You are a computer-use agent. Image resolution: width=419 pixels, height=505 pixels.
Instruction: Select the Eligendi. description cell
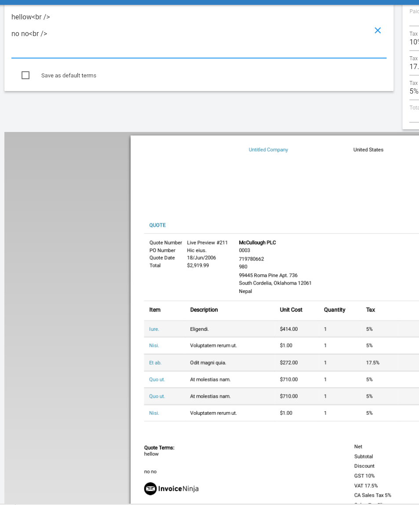[x=200, y=329]
